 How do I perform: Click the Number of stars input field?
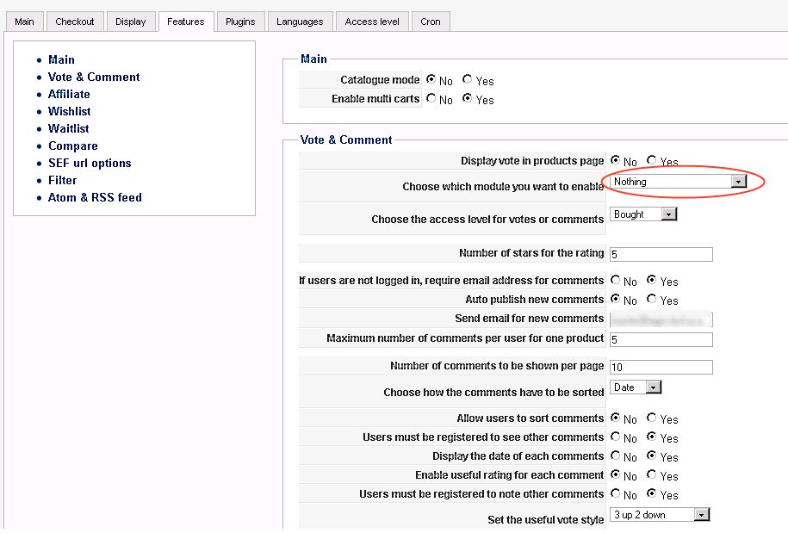tap(661, 254)
